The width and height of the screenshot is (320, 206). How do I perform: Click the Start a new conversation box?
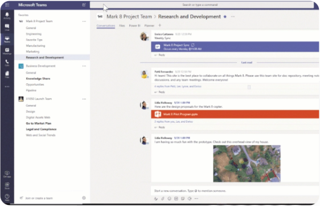235,191
